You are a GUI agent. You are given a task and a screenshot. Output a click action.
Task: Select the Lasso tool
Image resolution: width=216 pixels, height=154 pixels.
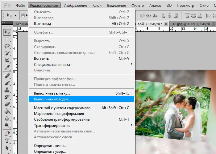coord(7,46)
